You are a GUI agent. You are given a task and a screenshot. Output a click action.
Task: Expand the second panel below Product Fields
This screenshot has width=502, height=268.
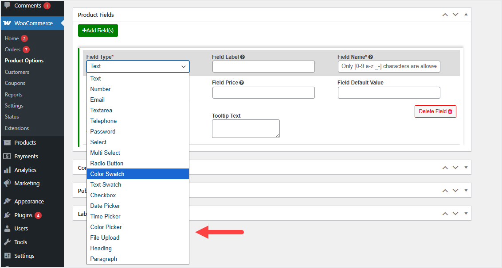[x=466, y=167]
